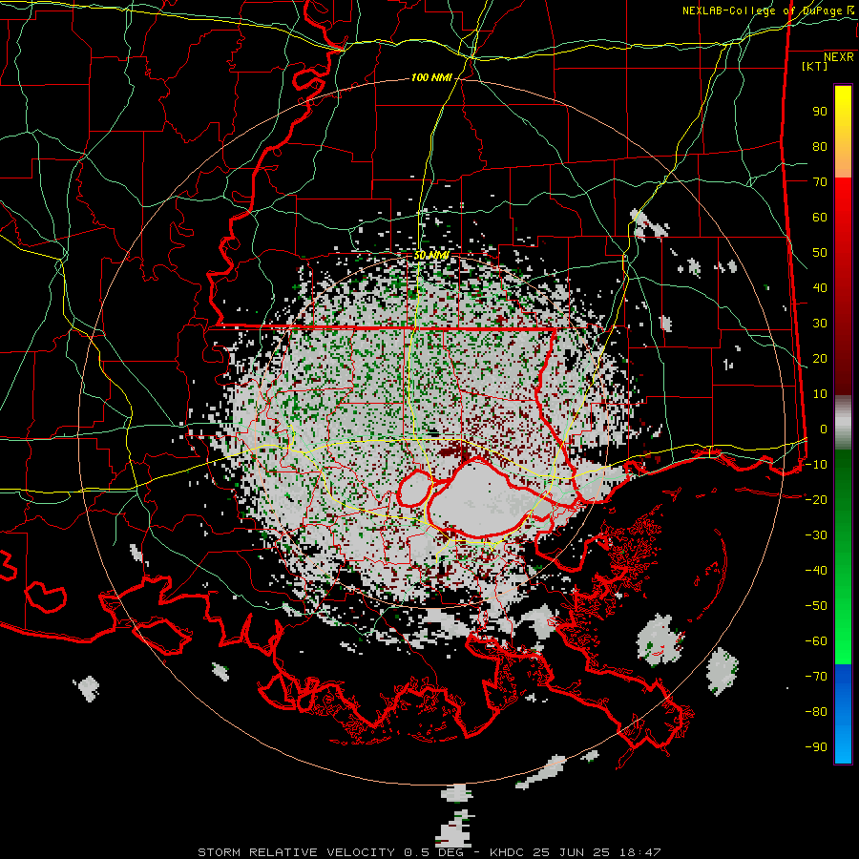Click the NEXR label above the color scale
Image resolution: width=859 pixels, height=859 pixels.
click(x=838, y=57)
